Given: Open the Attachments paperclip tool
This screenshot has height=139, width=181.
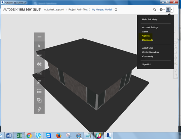Looking at the screenshot, I should [x=39, y=109].
